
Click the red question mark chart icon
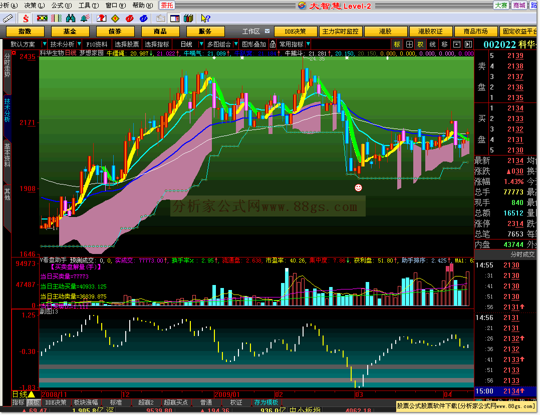click(101, 18)
